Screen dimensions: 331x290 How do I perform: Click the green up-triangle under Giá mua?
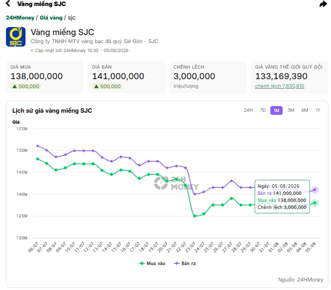(x=14, y=86)
